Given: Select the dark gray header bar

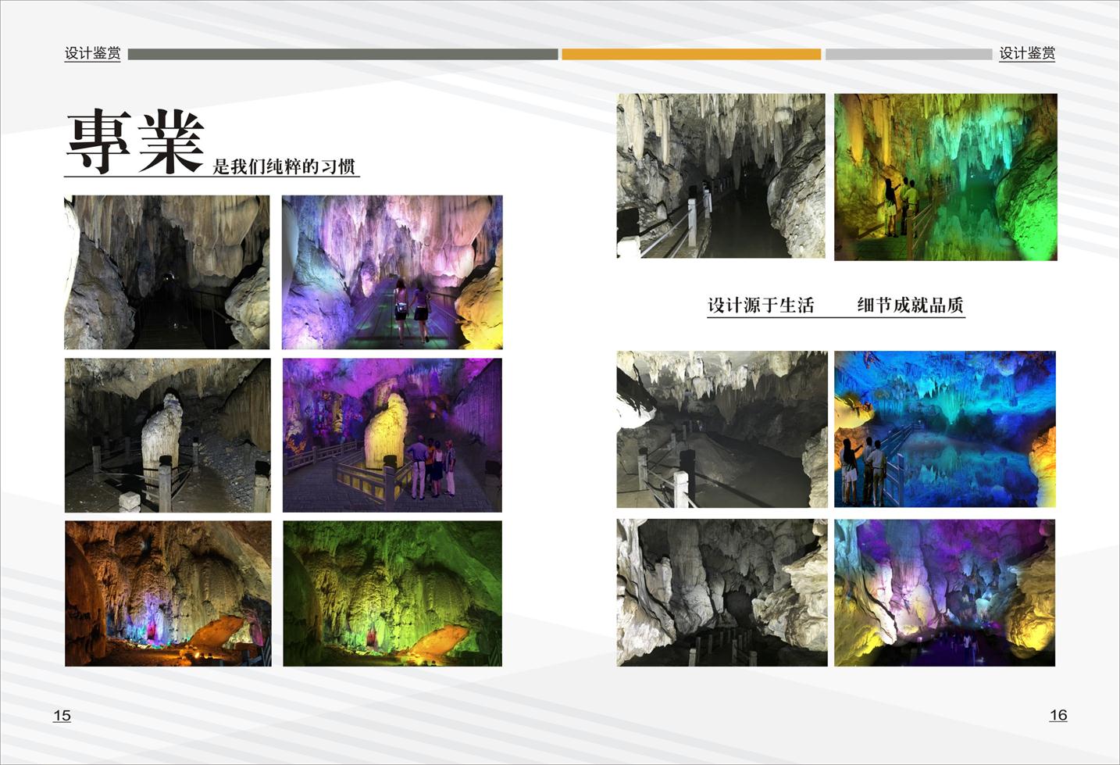Looking at the screenshot, I should pyautogui.click(x=343, y=54).
